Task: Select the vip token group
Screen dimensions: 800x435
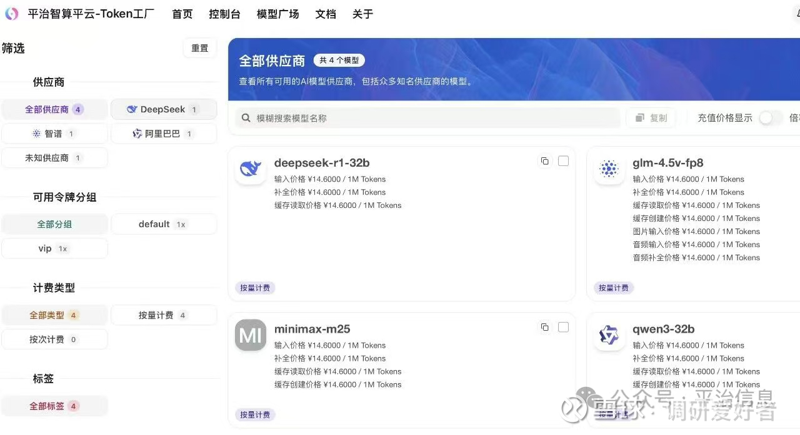Action: (x=54, y=248)
